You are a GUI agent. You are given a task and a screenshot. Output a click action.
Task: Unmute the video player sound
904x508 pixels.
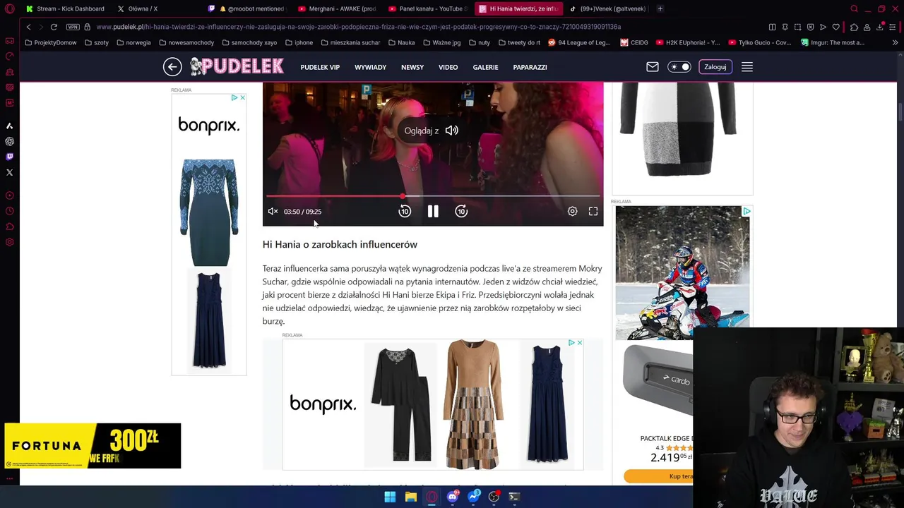[x=273, y=212]
